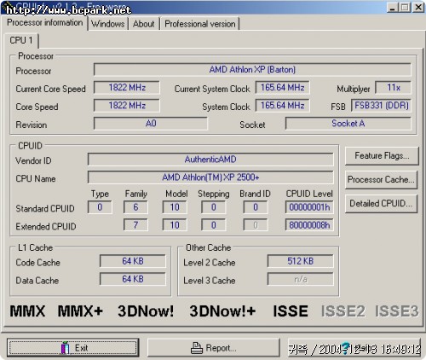Screen dimensions: 426x360
Task: Click the Core Speed 1822 MHz value
Action: [127, 106]
